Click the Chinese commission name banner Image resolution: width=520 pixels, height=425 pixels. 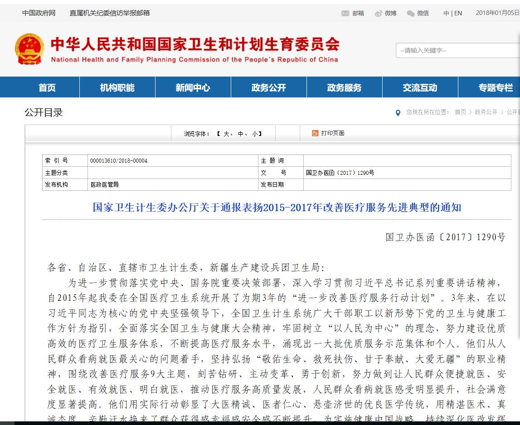[195, 44]
